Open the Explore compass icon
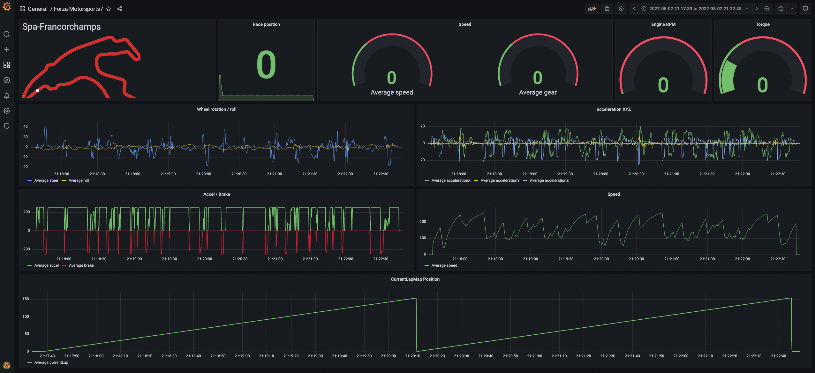This screenshot has height=373, width=815. [x=7, y=80]
